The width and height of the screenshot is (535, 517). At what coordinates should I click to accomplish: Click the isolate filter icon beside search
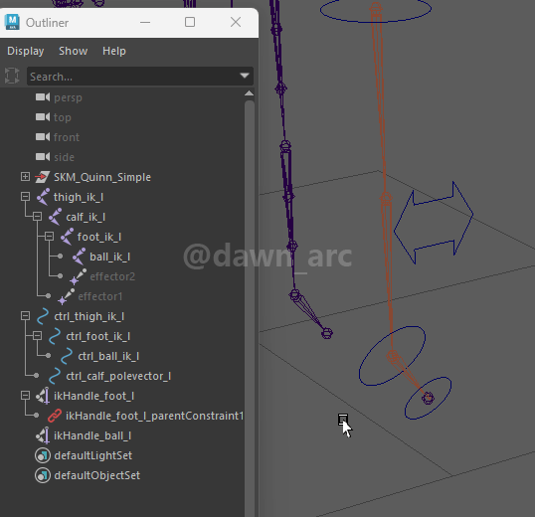[x=12, y=76]
